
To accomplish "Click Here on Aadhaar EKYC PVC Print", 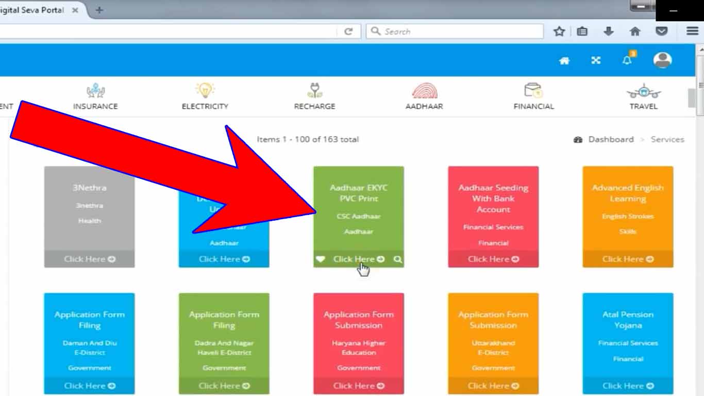I will [x=359, y=259].
